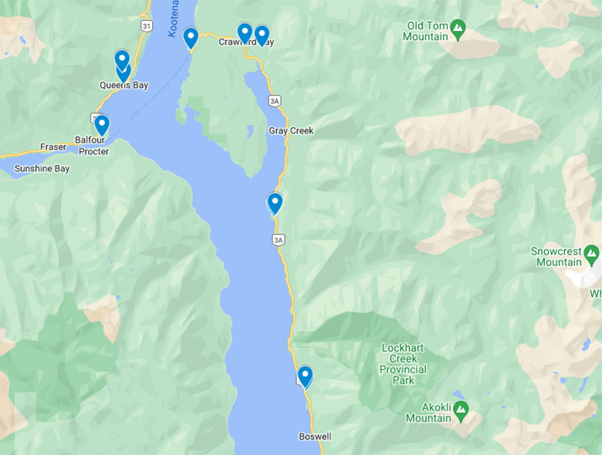Image resolution: width=602 pixels, height=455 pixels.
Task: Select the right pin over Crawford Bay
Action: (262, 35)
